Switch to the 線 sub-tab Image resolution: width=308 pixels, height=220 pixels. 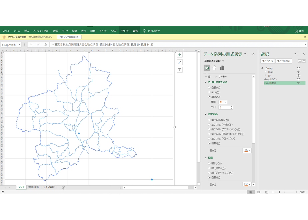(x=207, y=77)
